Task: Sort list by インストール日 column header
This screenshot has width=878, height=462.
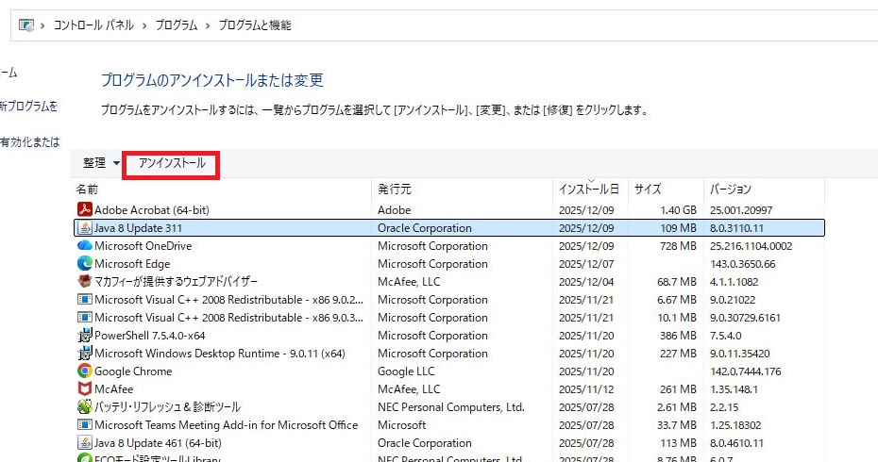Action: [x=588, y=190]
